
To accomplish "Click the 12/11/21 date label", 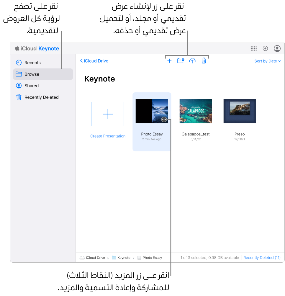I will tap(240, 139).
